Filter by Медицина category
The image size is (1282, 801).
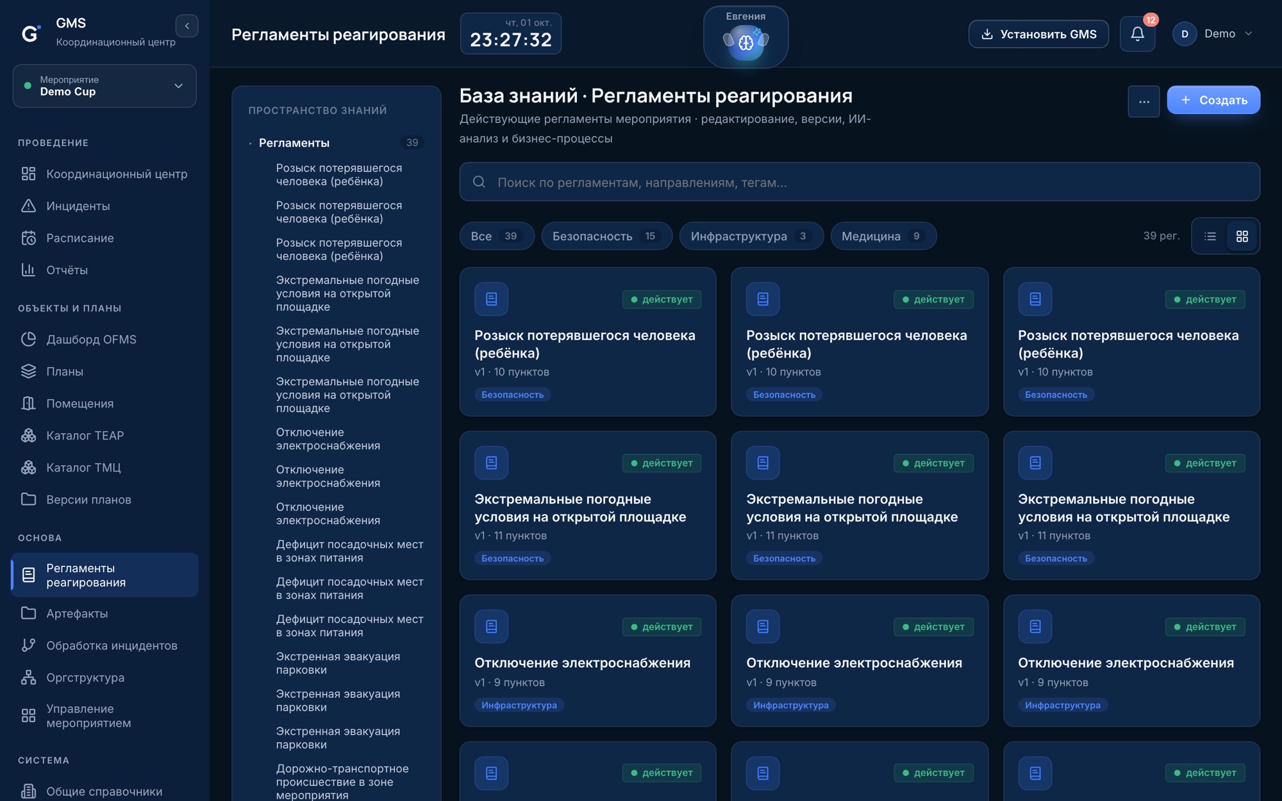pyautogui.click(x=883, y=236)
